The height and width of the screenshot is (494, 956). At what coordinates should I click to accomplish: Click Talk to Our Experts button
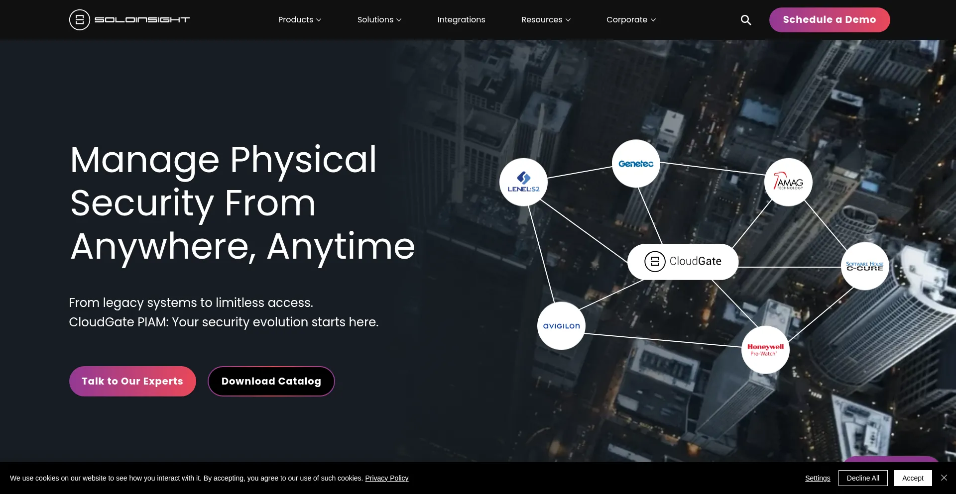pyautogui.click(x=132, y=382)
